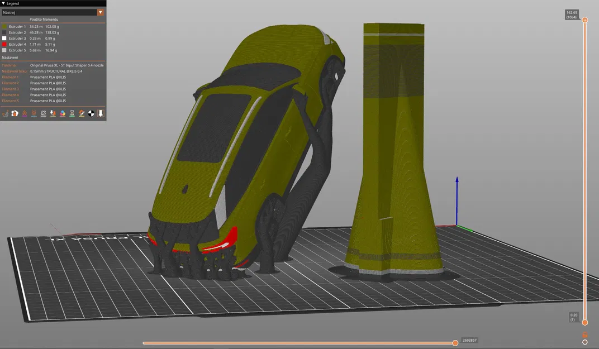Toggle retractions display icon
The height and width of the screenshot is (349, 599).
24,113
